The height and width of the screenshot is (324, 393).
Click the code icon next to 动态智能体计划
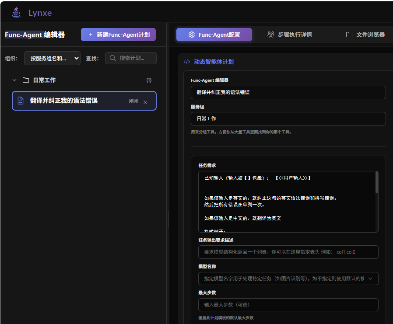(186, 62)
